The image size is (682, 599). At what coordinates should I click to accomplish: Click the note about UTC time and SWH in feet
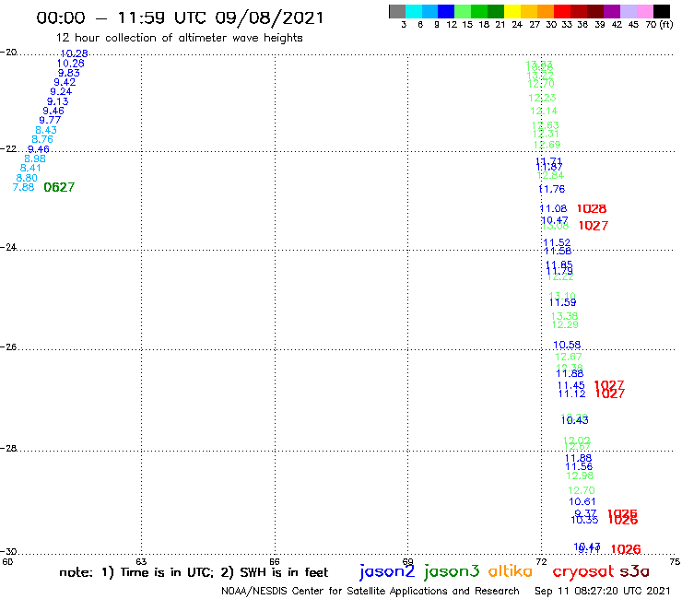194,572
